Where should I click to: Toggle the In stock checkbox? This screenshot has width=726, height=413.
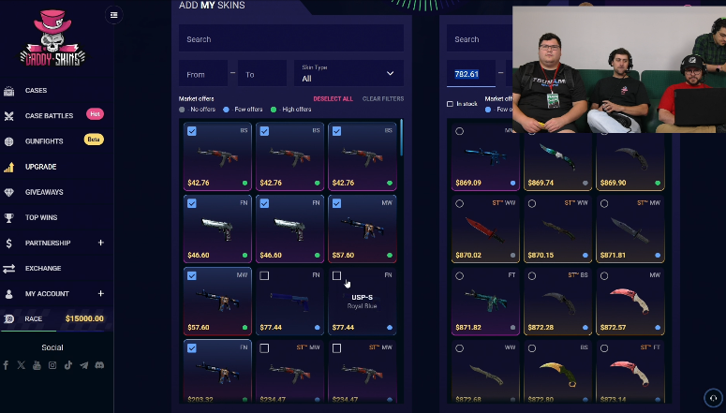point(450,104)
